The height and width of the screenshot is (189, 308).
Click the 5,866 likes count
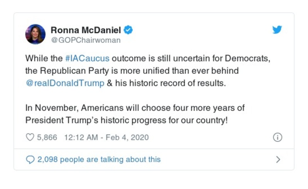[47, 137]
